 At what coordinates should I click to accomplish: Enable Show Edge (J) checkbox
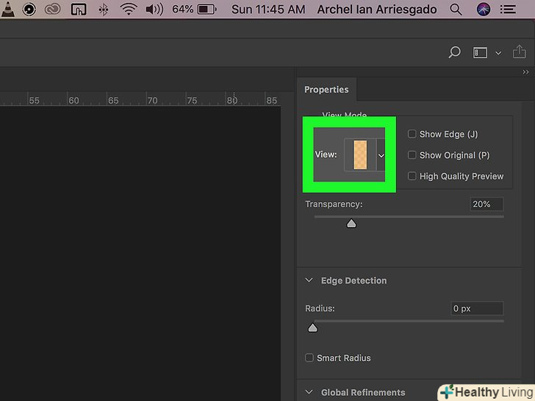pyautogui.click(x=412, y=134)
